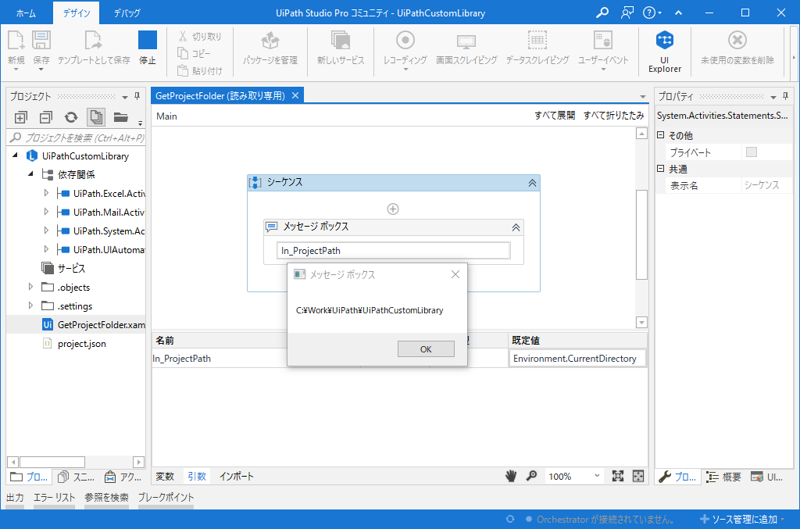Open the インポート (Imports) tab

(236, 477)
